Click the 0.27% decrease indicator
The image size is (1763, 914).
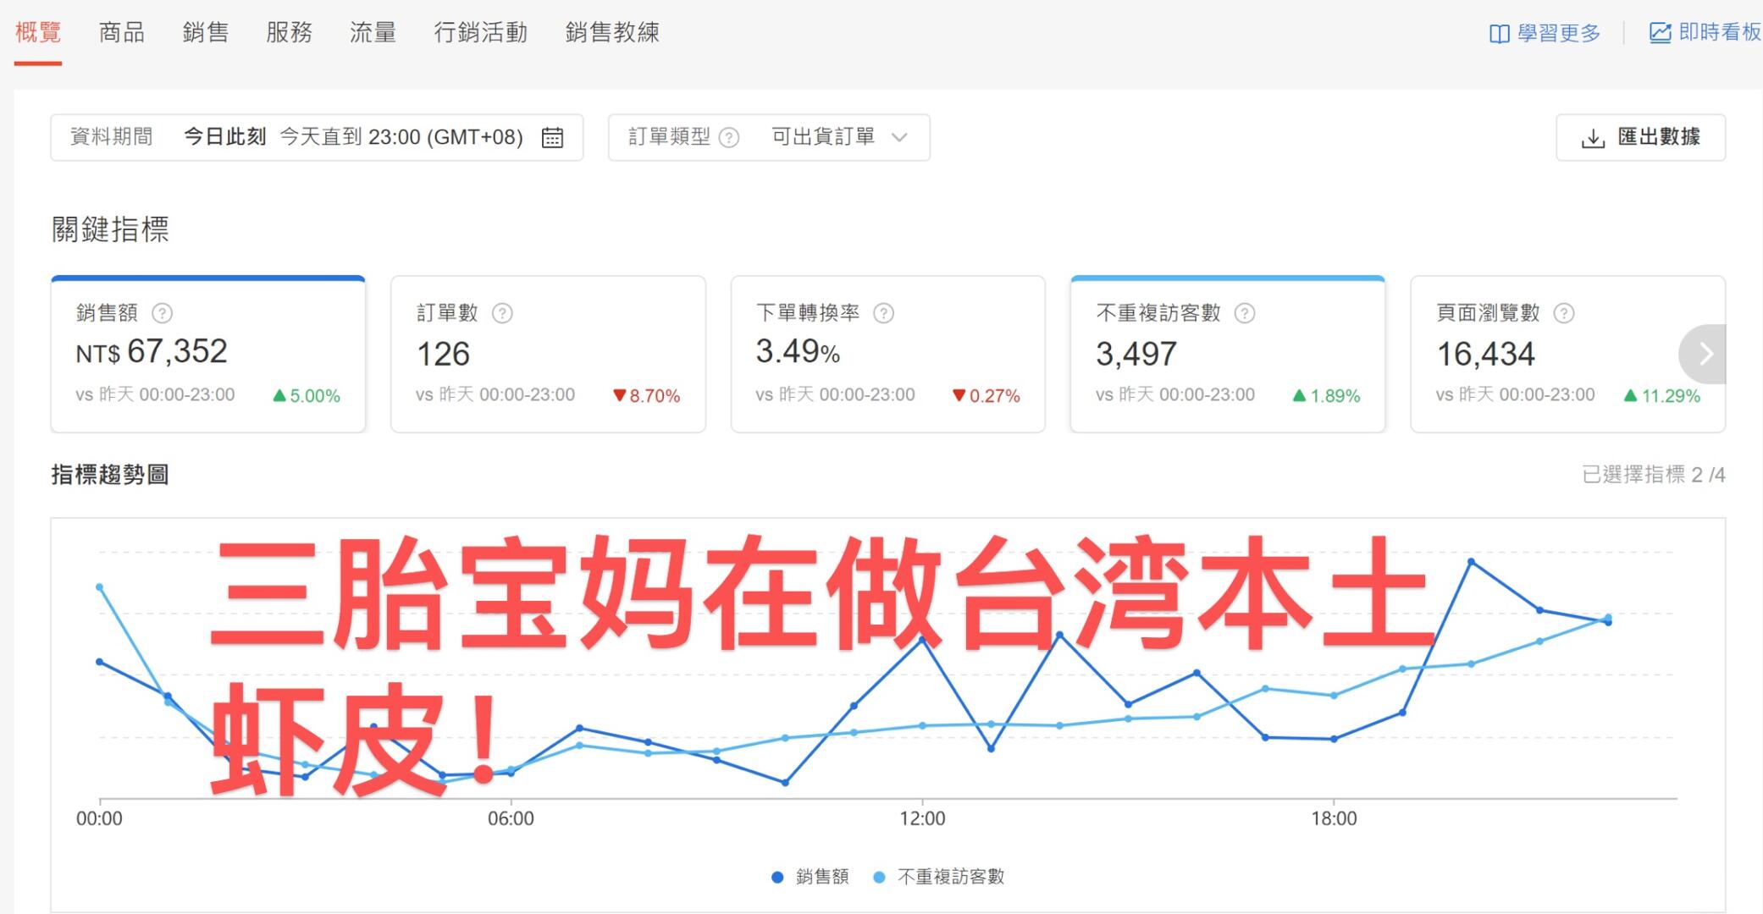pyautogui.click(x=987, y=396)
